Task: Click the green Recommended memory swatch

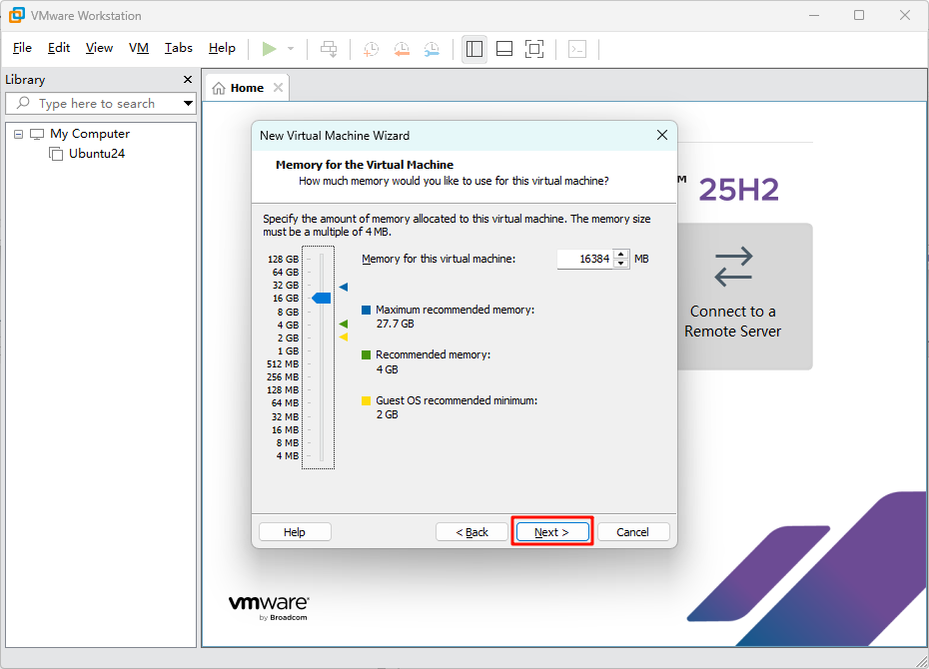Action: coord(367,355)
